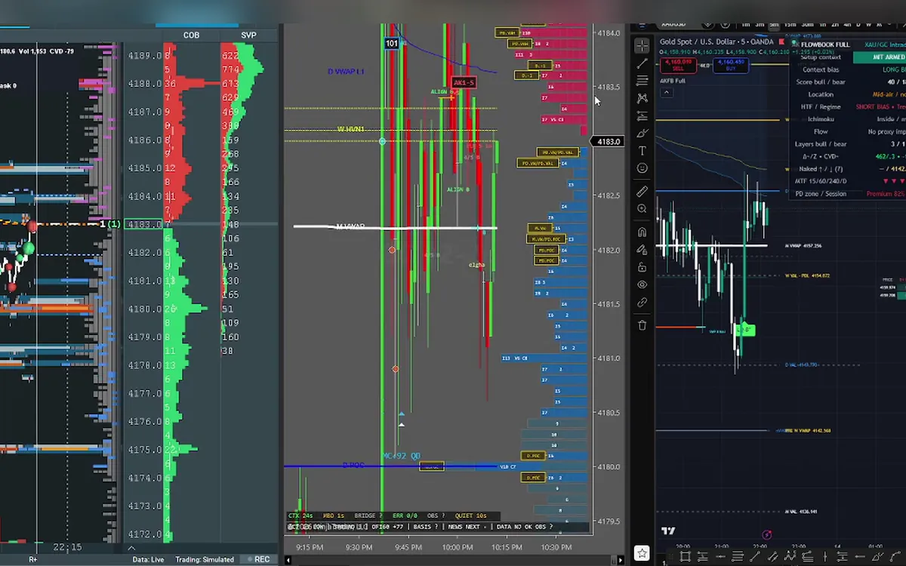The width and height of the screenshot is (906, 566).
Task: Click the MBO 1s status entry
Action: click(334, 515)
